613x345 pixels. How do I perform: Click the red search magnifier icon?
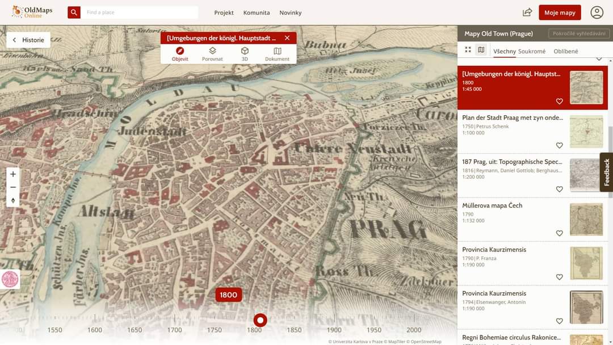click(74, 12)
